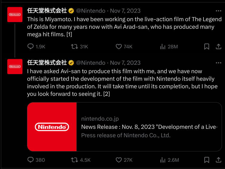Retweet the first tweet with 31K reposts

click(74, 47)
